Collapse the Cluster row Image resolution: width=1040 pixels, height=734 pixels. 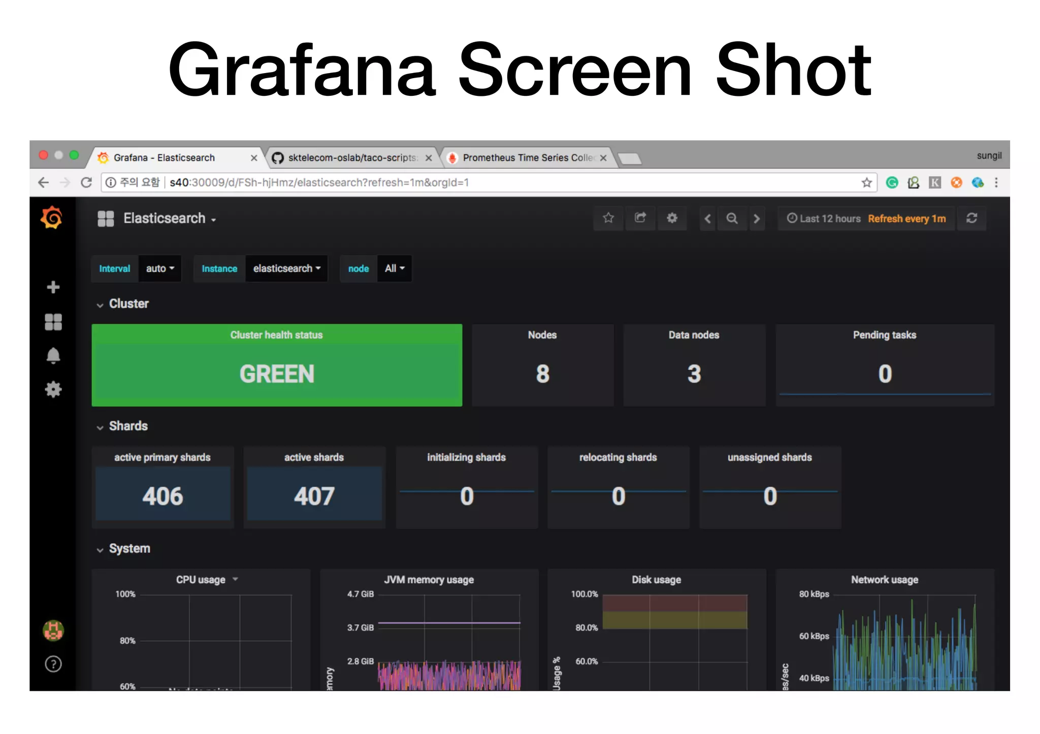pyautogui.click(x=123, y=304)
